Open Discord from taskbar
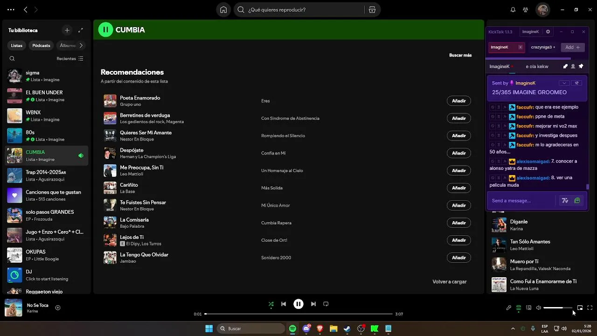Viewport: 597px width, 336px height. point(306,329)
